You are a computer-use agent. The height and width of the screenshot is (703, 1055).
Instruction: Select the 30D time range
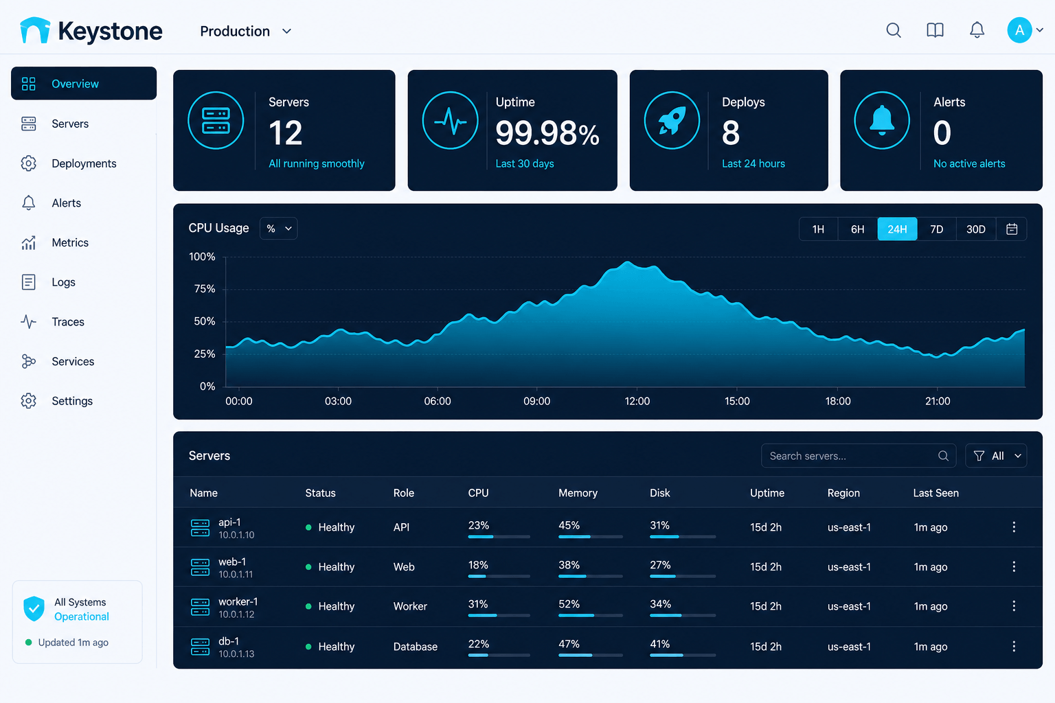click(976, 229)
